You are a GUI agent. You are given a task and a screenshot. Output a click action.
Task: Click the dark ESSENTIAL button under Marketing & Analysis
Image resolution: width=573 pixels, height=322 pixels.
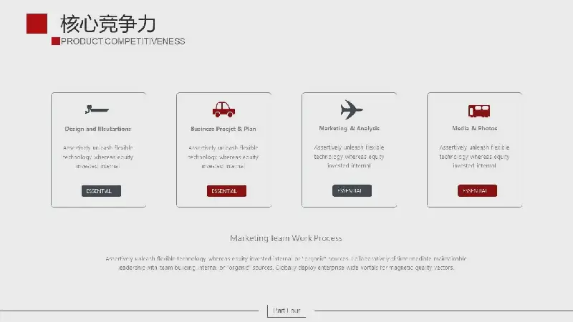pos(352,190)
